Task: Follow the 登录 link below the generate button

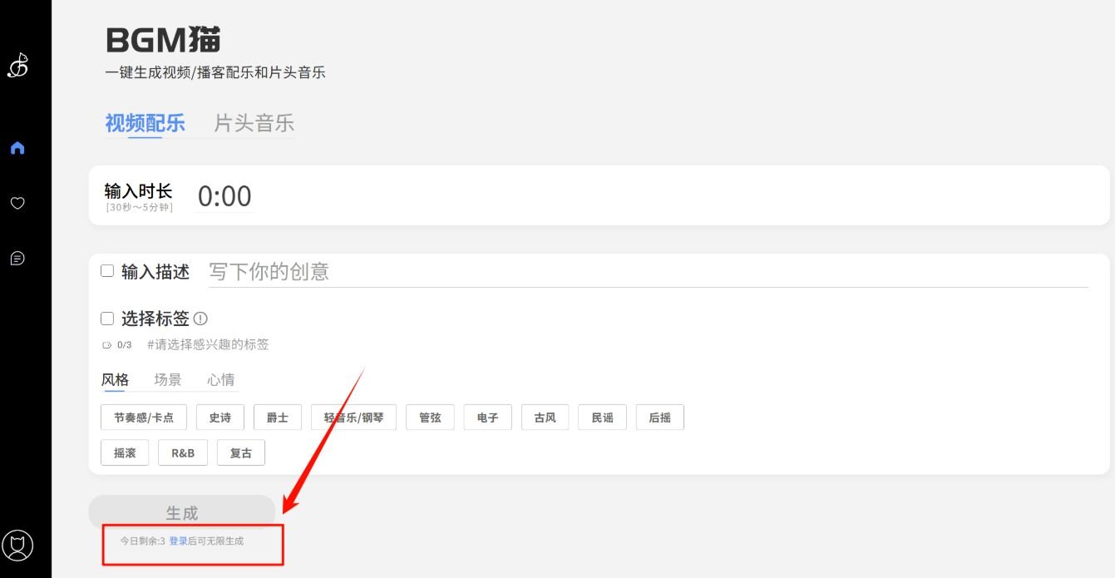Action: coord(178,541)
